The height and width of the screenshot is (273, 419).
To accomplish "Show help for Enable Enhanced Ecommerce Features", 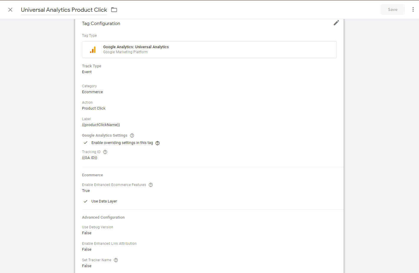I will point(151,185).
